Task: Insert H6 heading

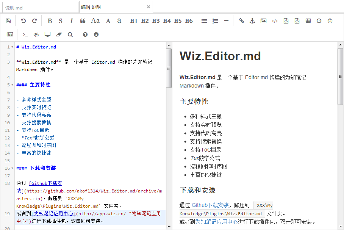Action: click(x=189, y=21)
